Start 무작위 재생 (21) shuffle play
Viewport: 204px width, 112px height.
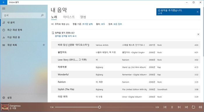click(x=60, y=24)
